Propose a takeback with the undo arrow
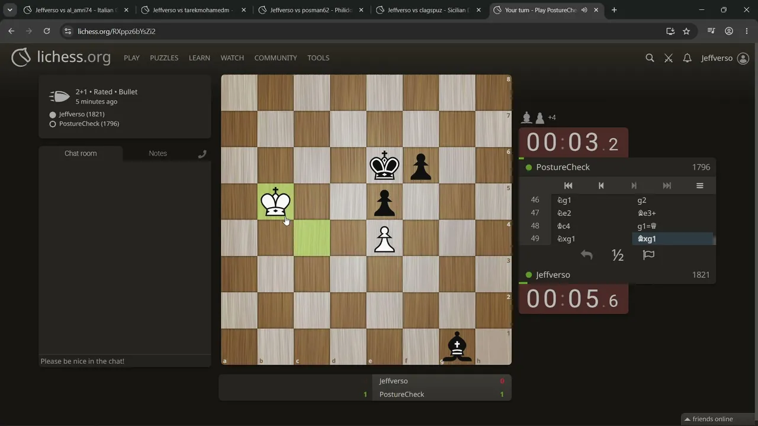Screen dimensions: 758x426 coord(586,255)
